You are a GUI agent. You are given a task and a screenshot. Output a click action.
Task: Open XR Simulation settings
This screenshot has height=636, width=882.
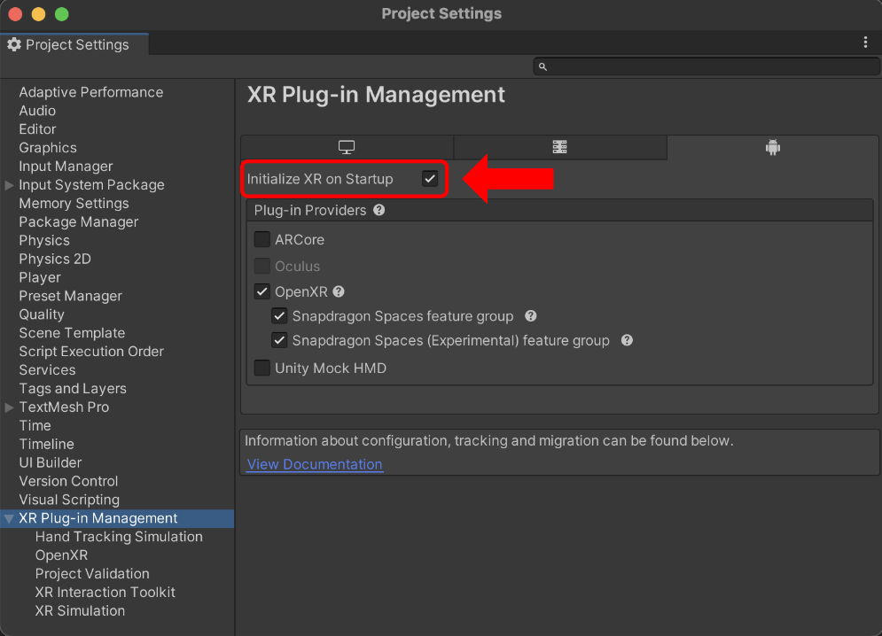click(80, 611)
